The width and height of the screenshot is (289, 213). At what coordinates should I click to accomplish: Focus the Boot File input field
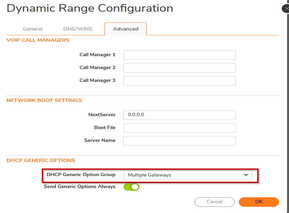[x=179, y=128]
